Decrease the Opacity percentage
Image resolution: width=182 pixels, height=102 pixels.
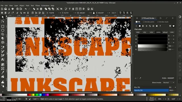[x=173, y=90]
